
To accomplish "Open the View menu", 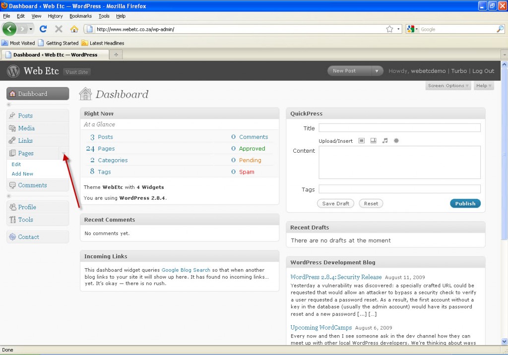I will 36,16.
